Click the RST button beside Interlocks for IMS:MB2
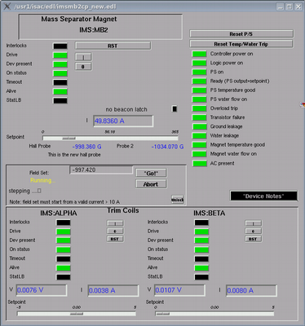 [113, 46]
